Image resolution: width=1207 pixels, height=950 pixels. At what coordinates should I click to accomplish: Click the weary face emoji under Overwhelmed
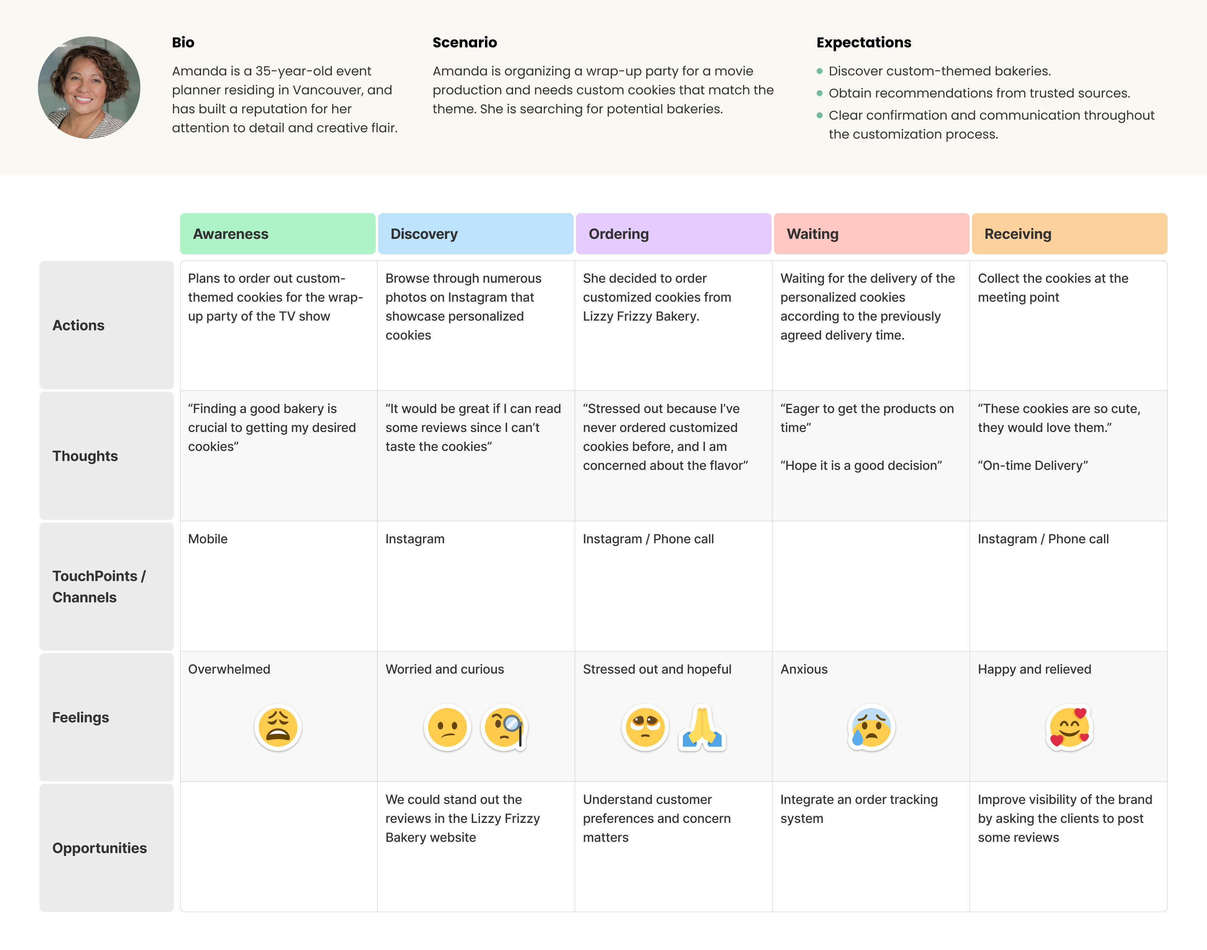pos(278,727)
